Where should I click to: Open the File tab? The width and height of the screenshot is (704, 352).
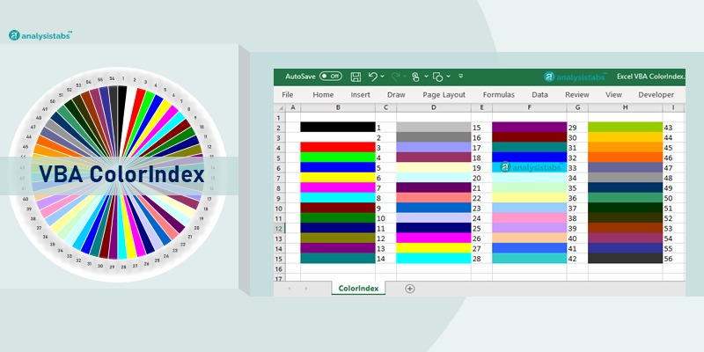288,95
